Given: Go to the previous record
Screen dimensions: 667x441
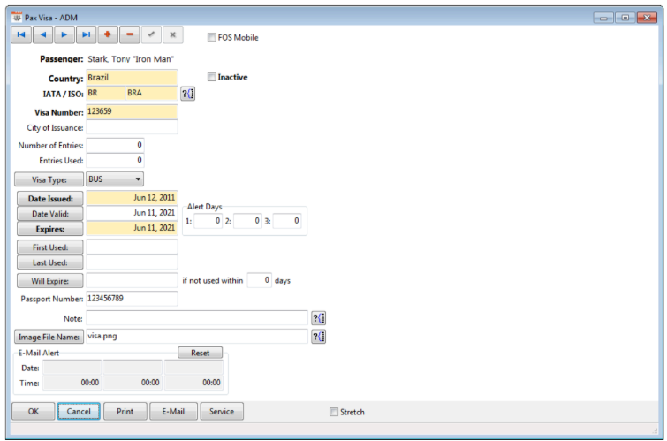Looking at the screenshot, I should tap(42, 34).
